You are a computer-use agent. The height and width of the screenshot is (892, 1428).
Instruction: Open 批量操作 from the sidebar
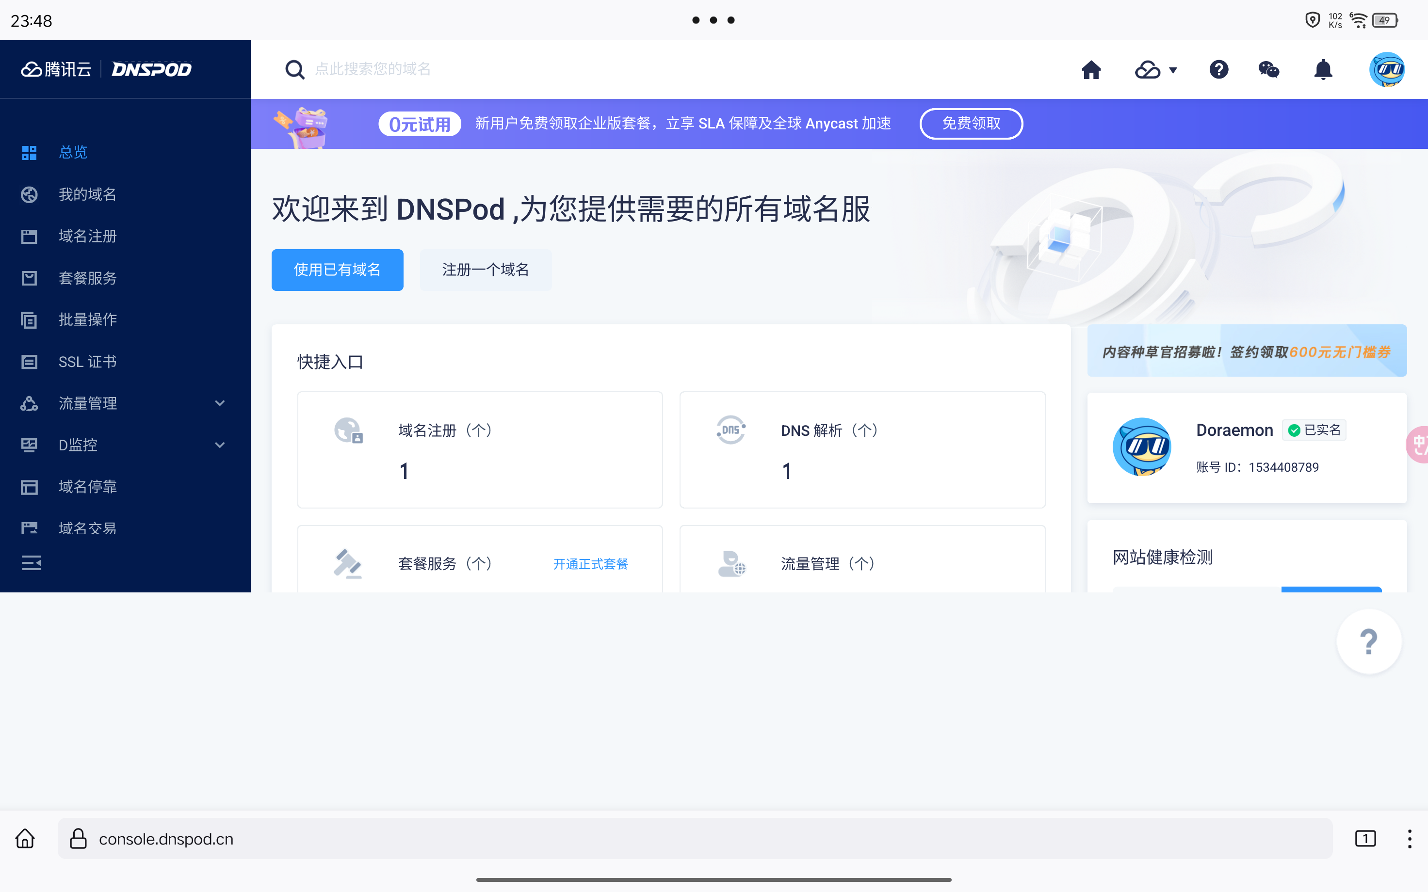tap(87, 319)
